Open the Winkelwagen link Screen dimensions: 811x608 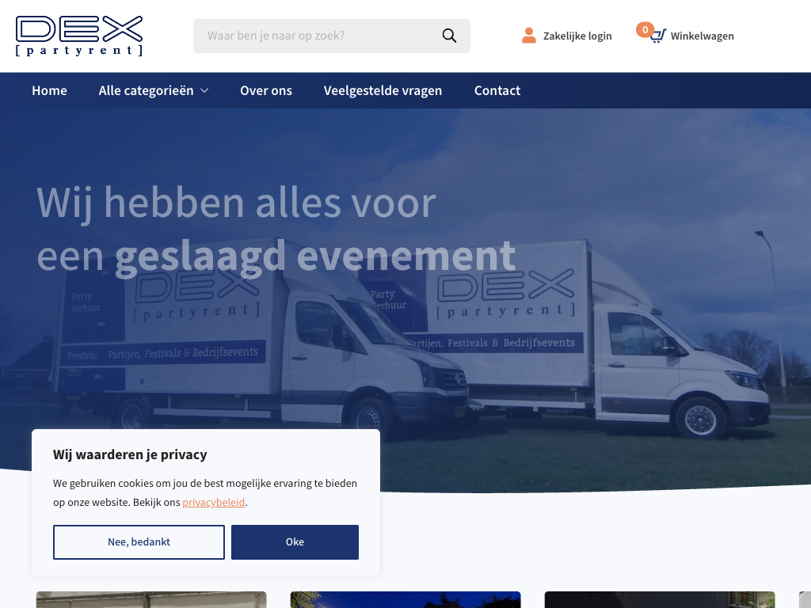(x=702, y=36)
